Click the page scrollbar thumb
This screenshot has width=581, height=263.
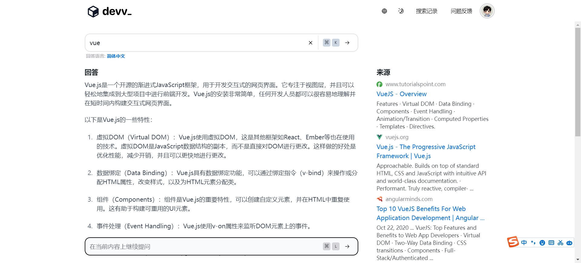578,82
